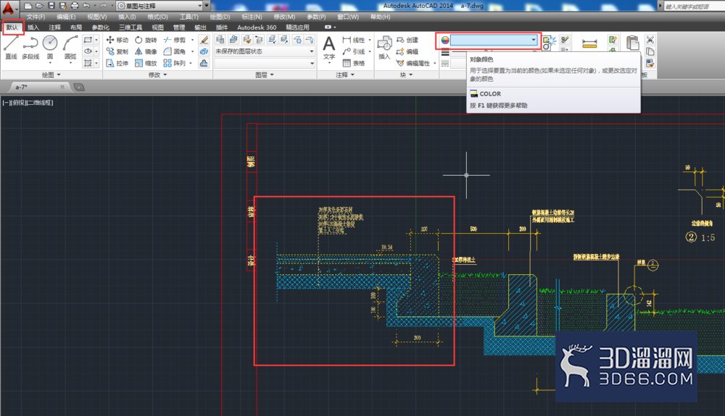Switch to the 注释 ribbon tab
The height and width of the screenshot is (416, 725).
[54, 27]
